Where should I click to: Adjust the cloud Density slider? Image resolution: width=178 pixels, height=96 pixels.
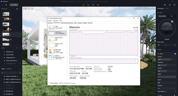pos(167,71)
